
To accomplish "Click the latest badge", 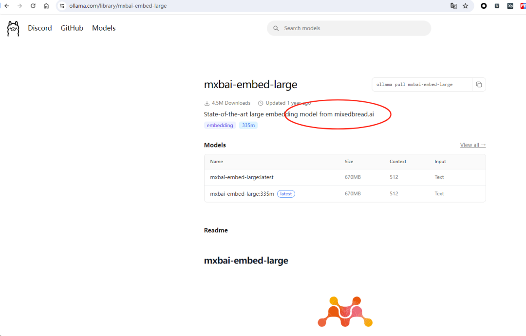I will click(286, 194).
